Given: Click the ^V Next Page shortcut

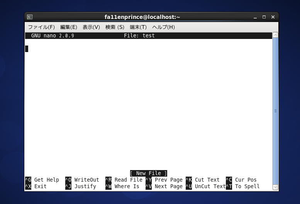Looking at the screenshot, I should click(164, 186).
